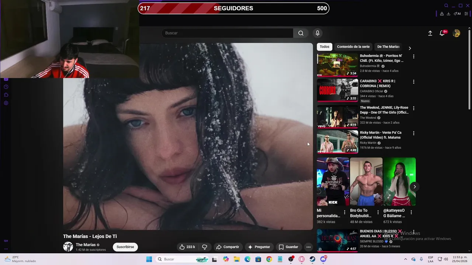Click inside the YouTube Buscar search field
This screenshot has width=472, height=265.
pos(227,33)
